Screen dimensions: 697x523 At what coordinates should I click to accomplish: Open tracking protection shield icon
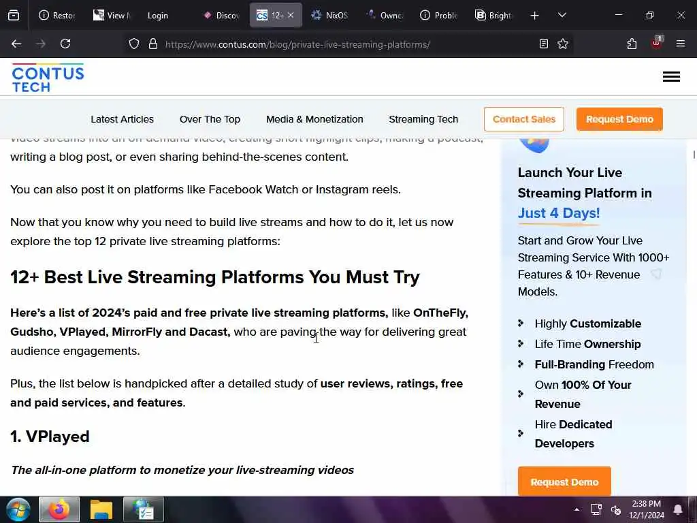coord(134,44)
